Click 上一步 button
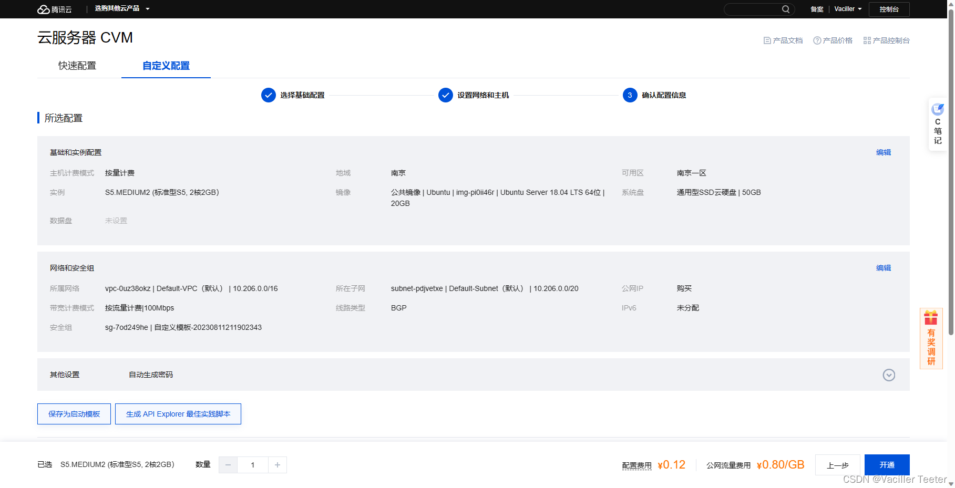 click(838, 465)
